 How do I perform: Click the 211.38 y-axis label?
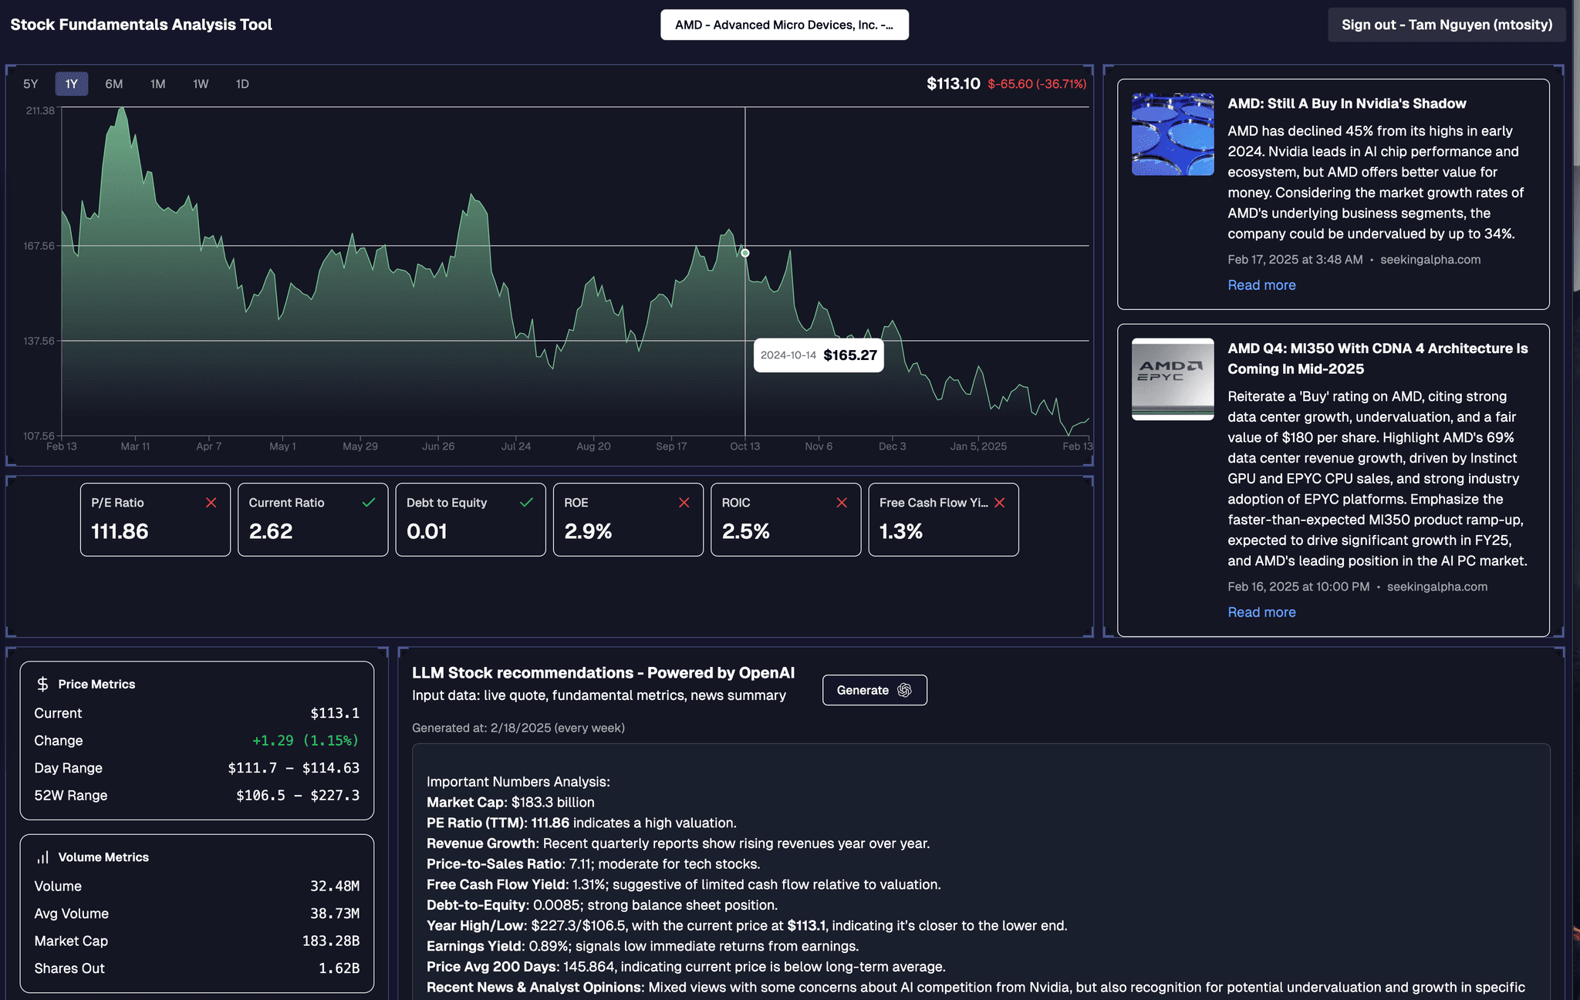tap(40, 111)
